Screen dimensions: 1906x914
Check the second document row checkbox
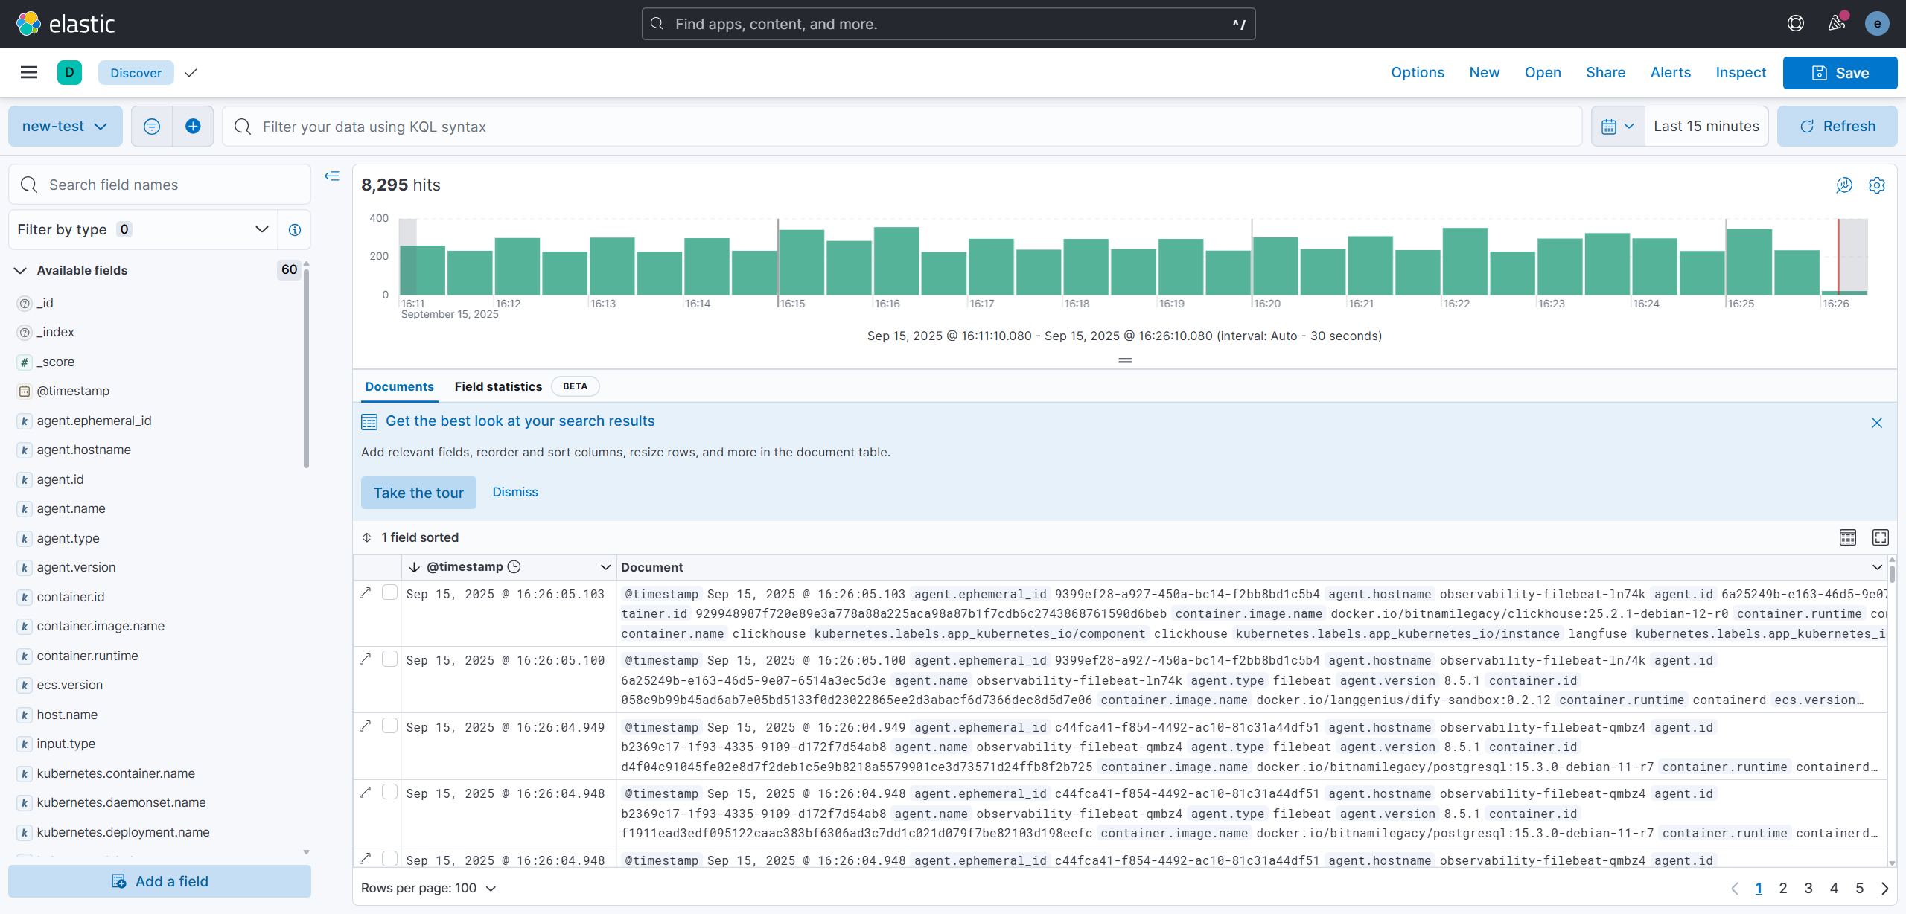pyautogui.click(x=389, y=659)
